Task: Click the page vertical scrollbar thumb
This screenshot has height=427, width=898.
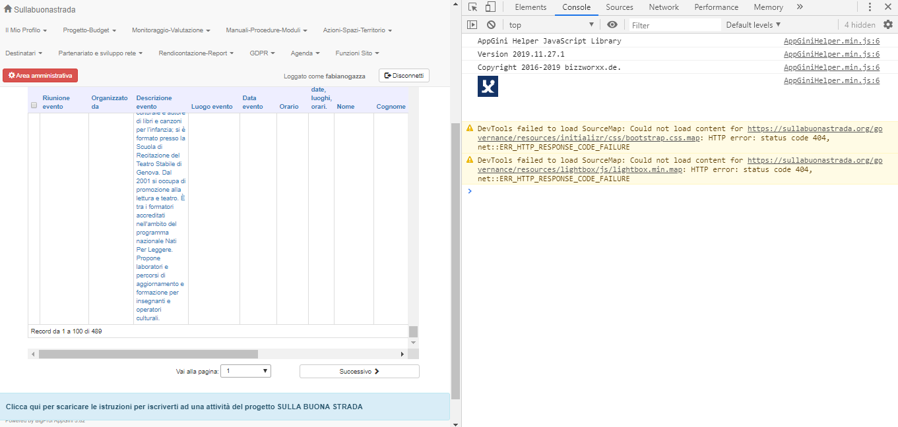Action: 455,260
